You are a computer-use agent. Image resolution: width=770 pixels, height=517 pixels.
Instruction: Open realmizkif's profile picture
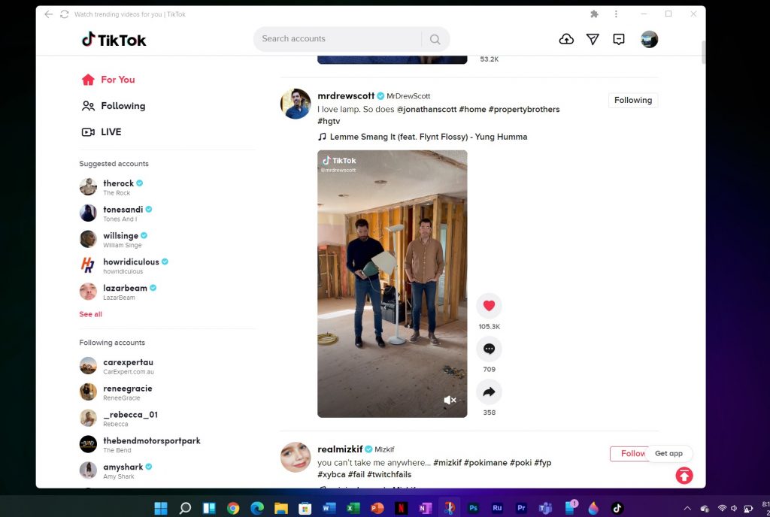[x=296, y=457]
